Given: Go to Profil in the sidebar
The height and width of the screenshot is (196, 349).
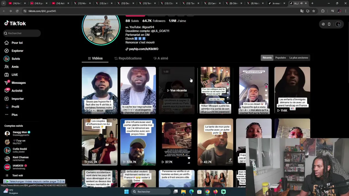Looking at the screenshot, I should 15,107.
